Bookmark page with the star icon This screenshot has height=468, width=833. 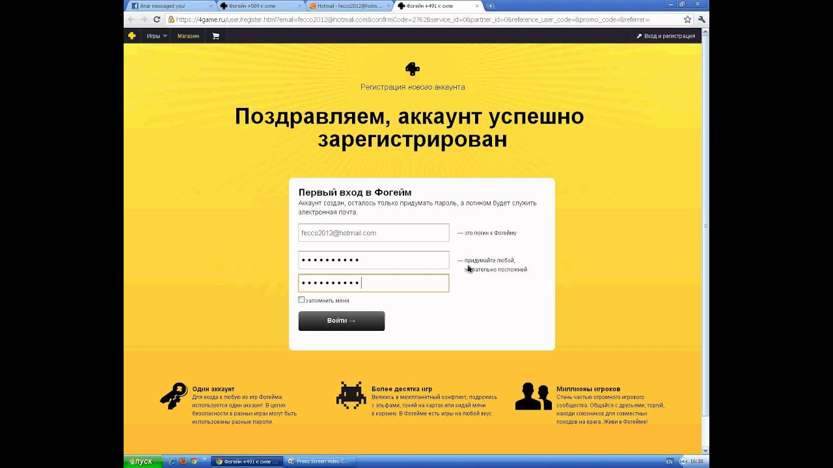coord(687,19)
